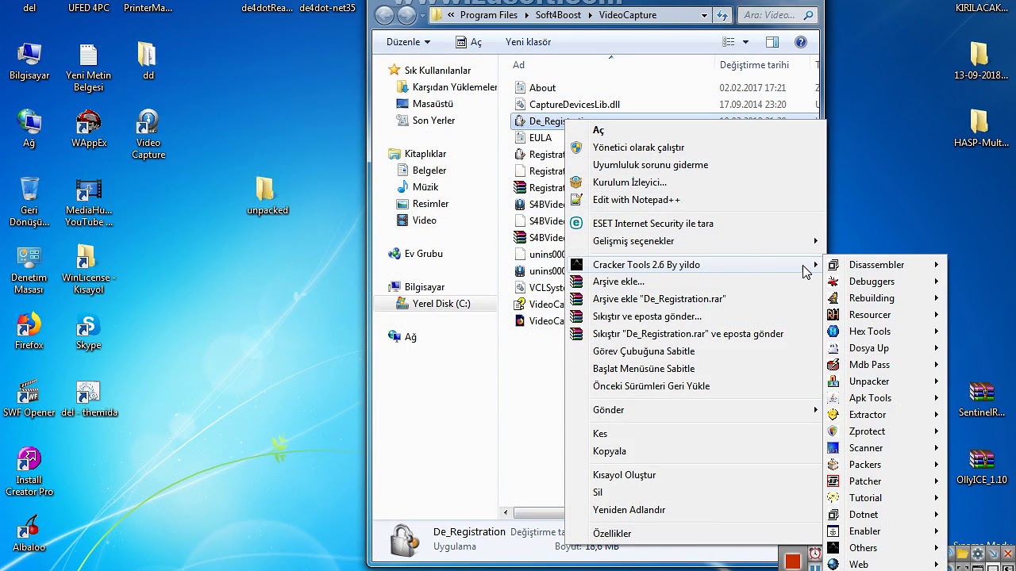Click the Kurulum İzleyici icon

[576, 182]
